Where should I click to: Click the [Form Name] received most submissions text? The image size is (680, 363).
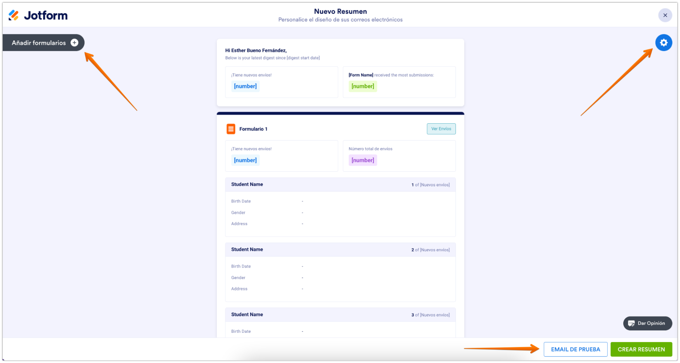click(391, 75)
